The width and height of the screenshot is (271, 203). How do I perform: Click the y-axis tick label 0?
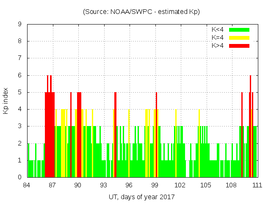[20, 177]
